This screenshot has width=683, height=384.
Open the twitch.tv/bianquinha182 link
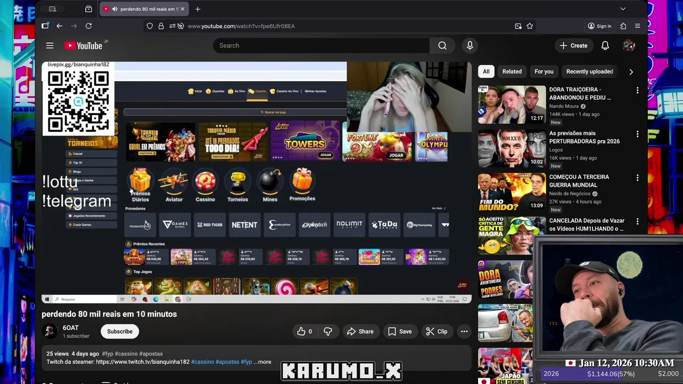142,362
